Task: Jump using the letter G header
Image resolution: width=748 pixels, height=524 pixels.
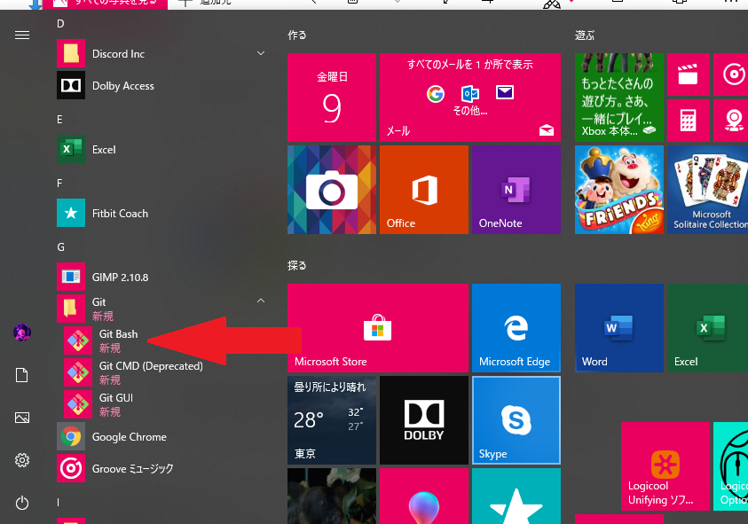Action: point(60,247)
